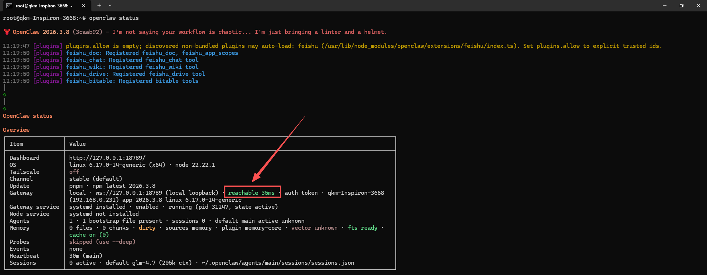Click 'default main active unknown' text

[260, 221]
